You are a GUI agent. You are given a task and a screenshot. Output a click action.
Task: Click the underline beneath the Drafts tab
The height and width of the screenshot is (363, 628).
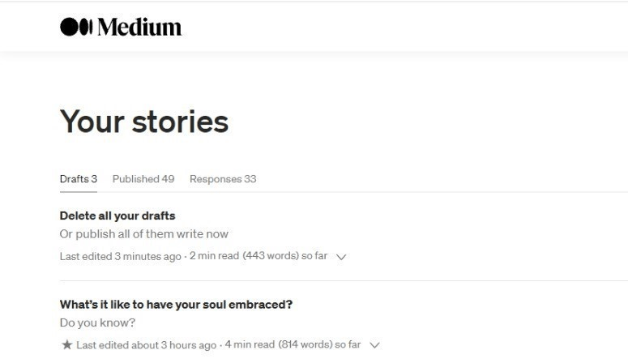click(x=79, y=191)
